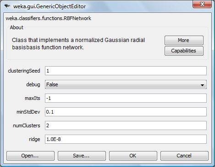Image resolution: width=215 pixels, height=167 pixels.
Task: Click the ridge field with 1.0E-8
Action: pos(126,139)
